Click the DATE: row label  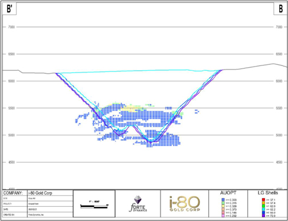[x=6, y=209]
